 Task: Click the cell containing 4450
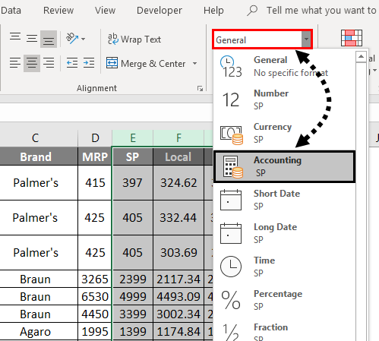click(x=95, y=314)
